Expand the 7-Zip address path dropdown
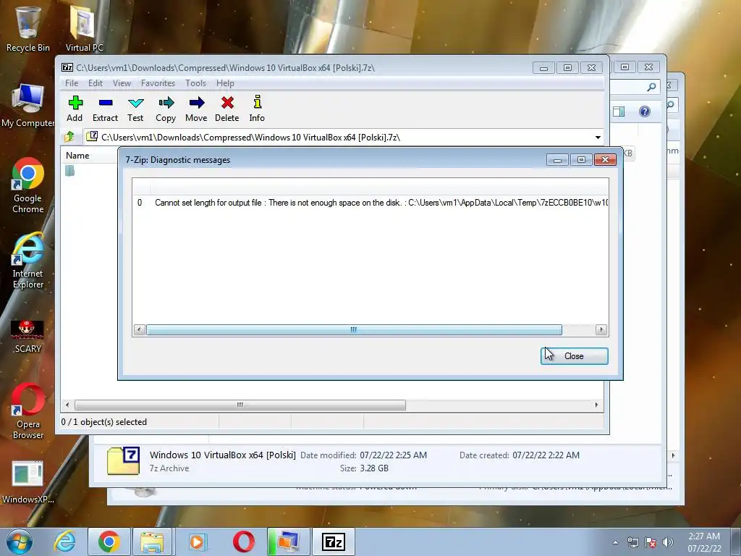The image size is (741, 556). [598, 138]
